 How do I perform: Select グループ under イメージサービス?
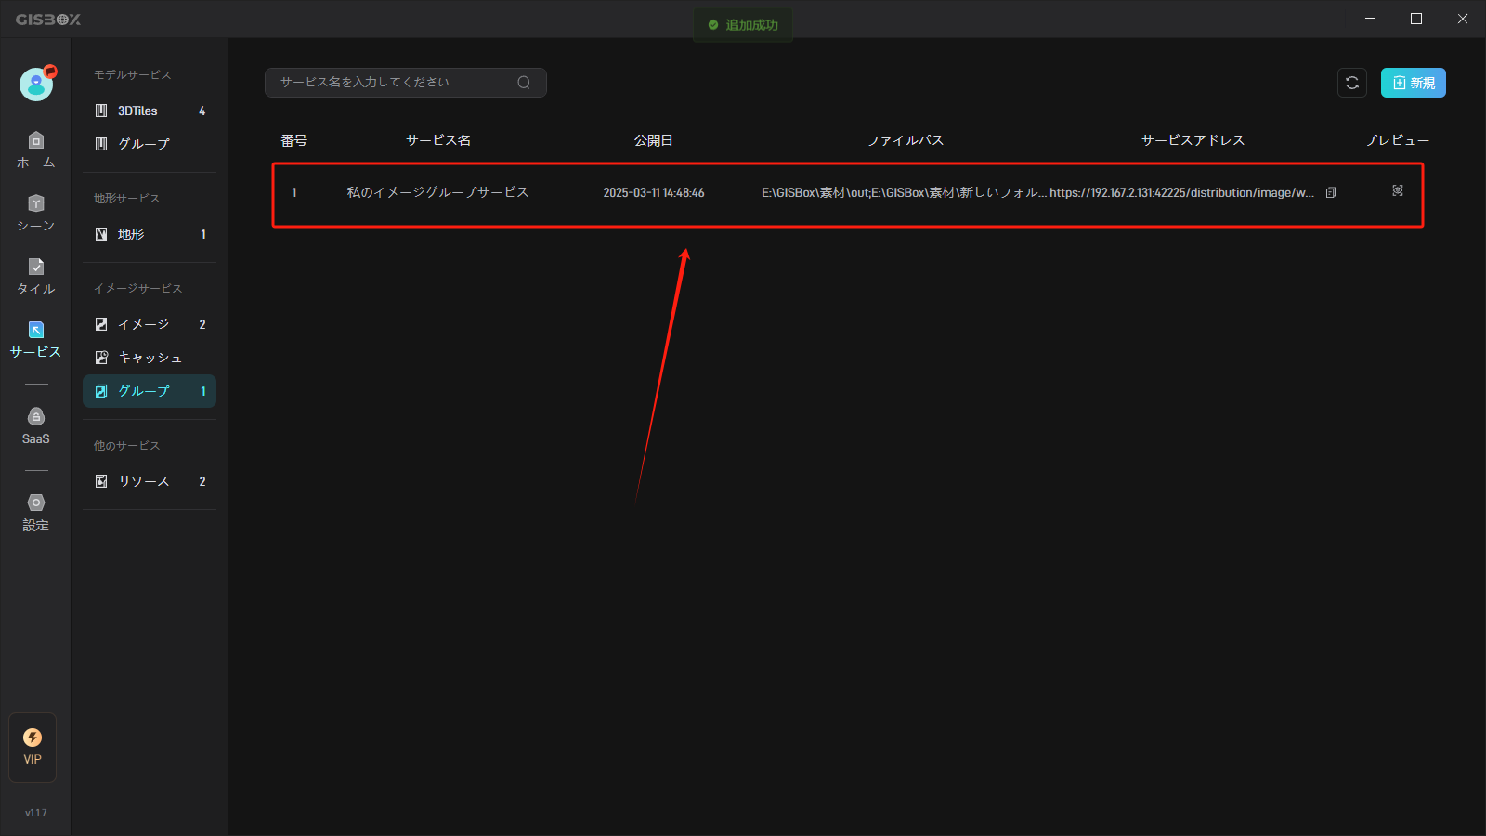(x=150, y=391)
